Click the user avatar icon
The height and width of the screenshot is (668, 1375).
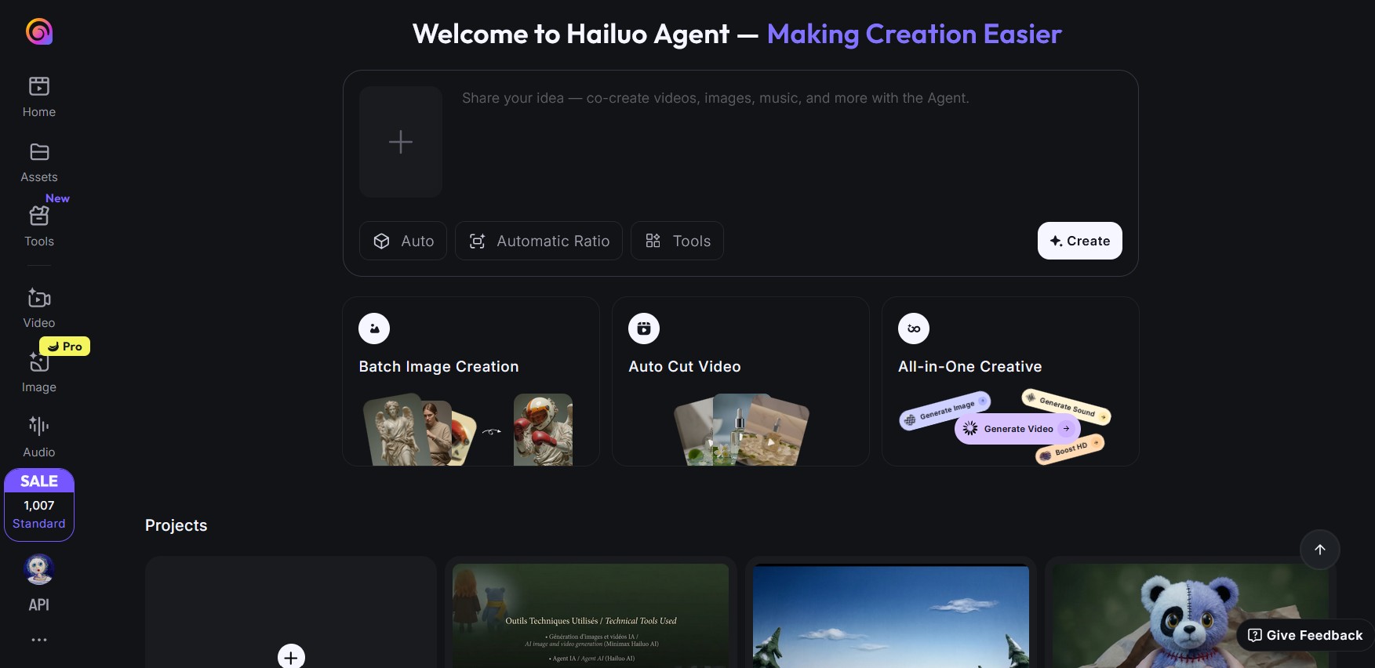(x=39, y=569)
